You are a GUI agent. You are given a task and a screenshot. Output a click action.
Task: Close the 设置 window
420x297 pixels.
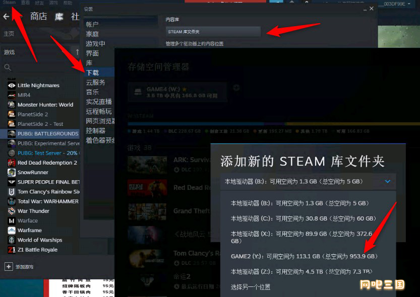372,9
